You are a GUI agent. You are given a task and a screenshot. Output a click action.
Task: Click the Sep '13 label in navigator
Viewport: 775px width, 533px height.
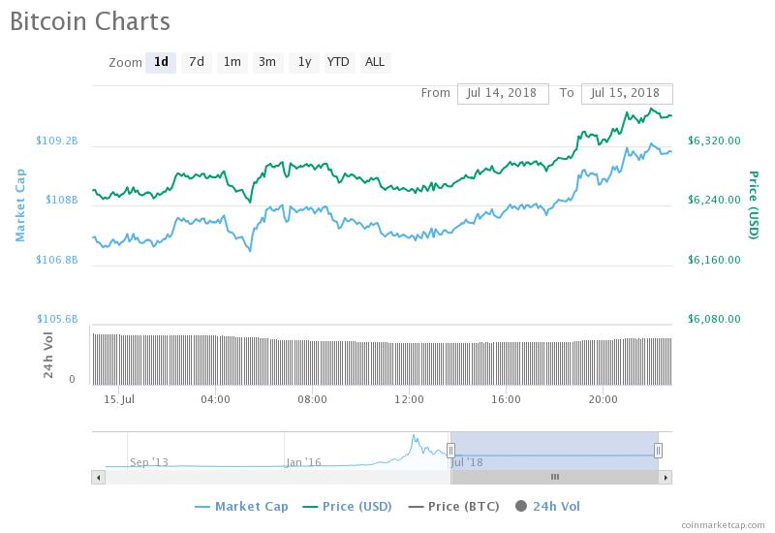pyautogui.click(x=149, y=462)
